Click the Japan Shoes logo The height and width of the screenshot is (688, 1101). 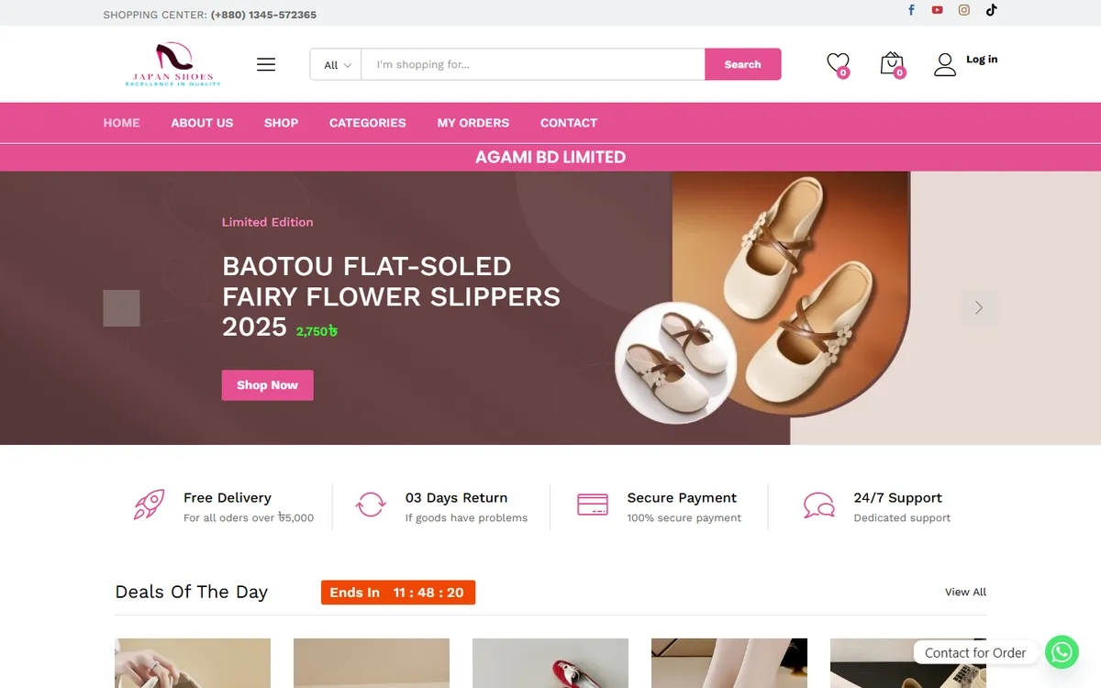(173, 64)
